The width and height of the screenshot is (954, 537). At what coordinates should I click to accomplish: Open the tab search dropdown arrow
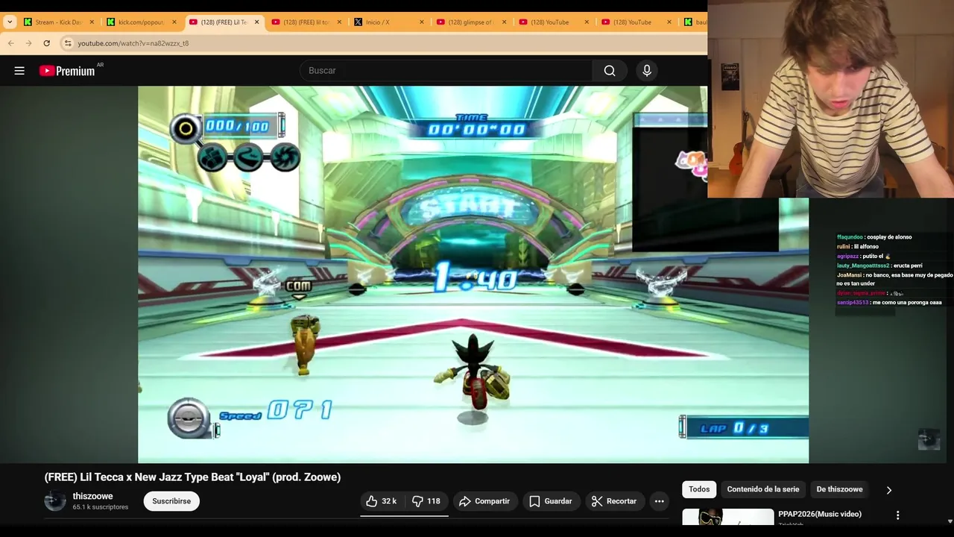[10, 22]
